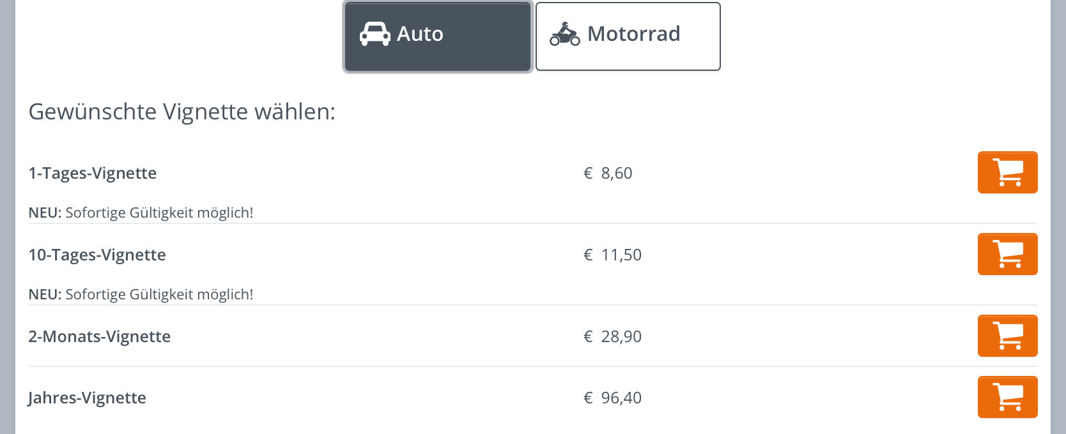Viewport: 1066px width, 434px height.
Task: Click the € 11,50 price
Action: [612, 255]
